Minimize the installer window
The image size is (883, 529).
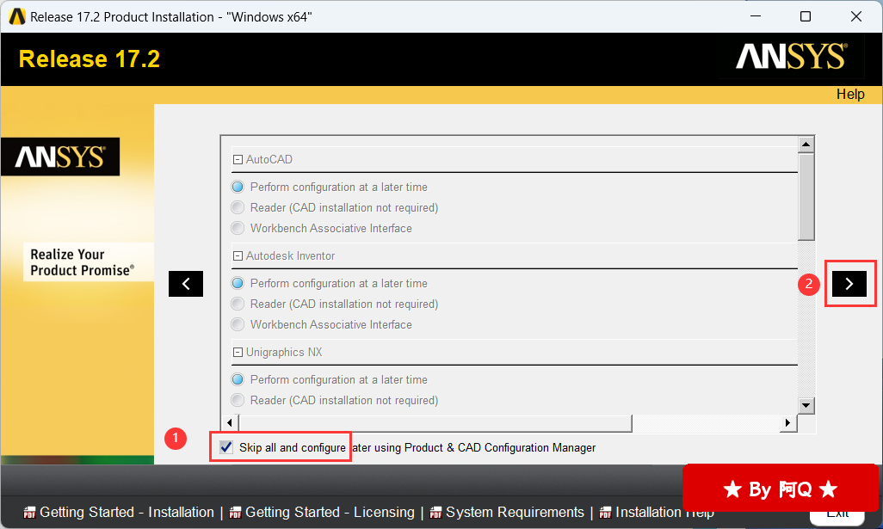point(756,16)
